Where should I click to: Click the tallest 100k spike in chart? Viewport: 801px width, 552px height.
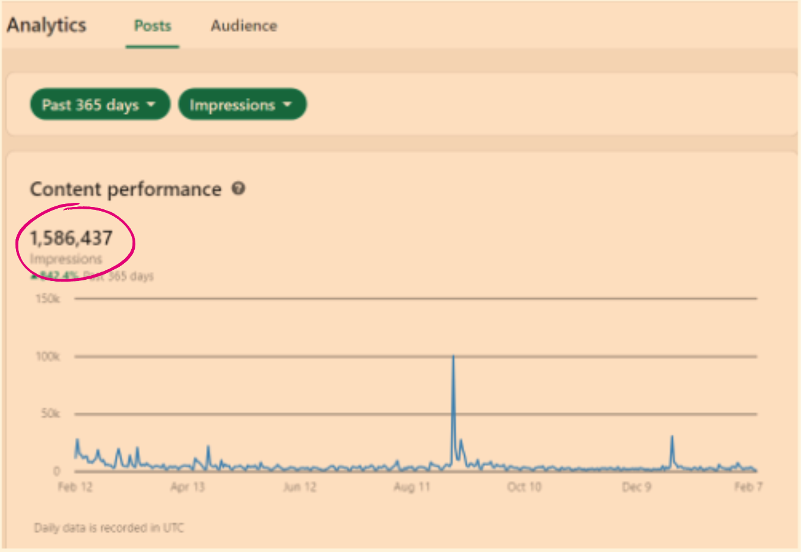(x=453, y=358)
